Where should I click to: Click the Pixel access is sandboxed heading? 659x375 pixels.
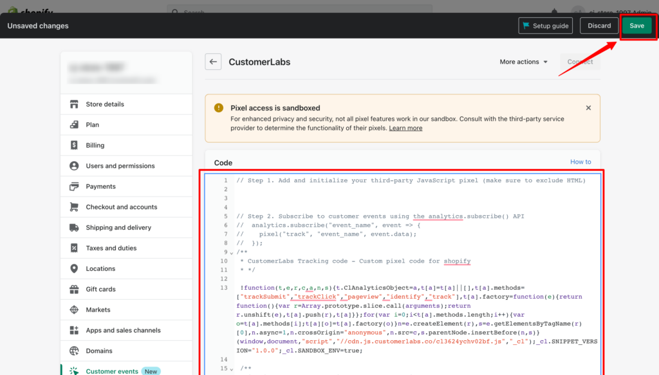point(275,108)
